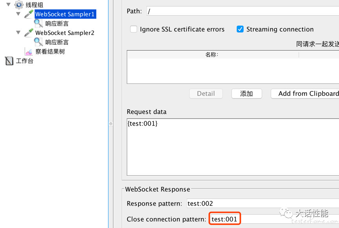
Task: Click the 名称 column header
Action: (212, 55)
